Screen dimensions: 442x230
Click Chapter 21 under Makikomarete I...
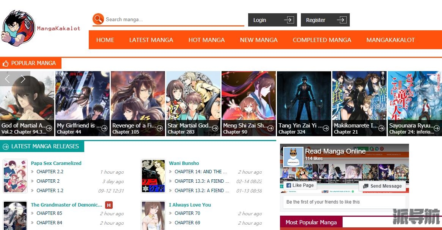pyautogui.click(x=346, y=132)
